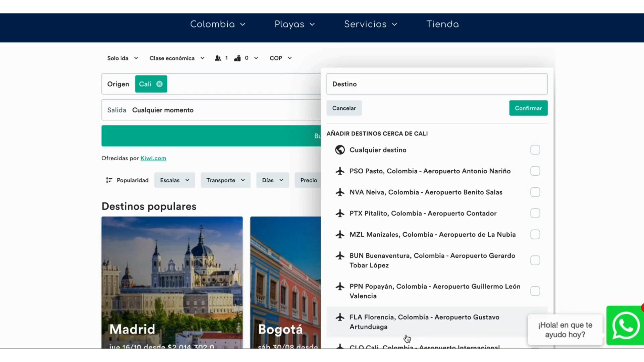Click the Cancelar button
The height and width of the screenshot is (362, 644).
344,108
